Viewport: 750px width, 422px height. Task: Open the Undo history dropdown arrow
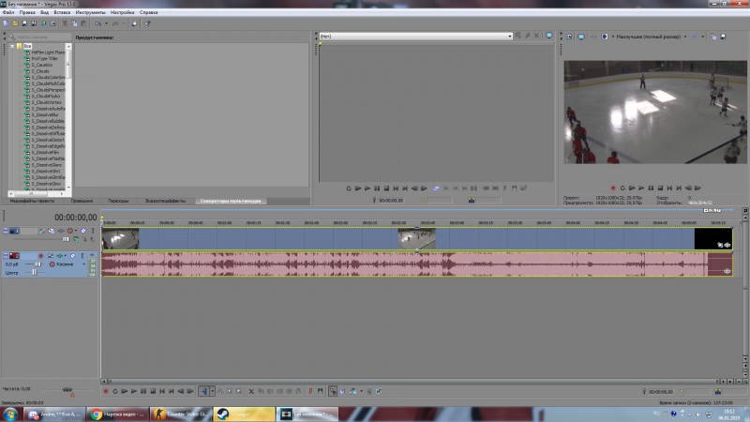point(106,23)
